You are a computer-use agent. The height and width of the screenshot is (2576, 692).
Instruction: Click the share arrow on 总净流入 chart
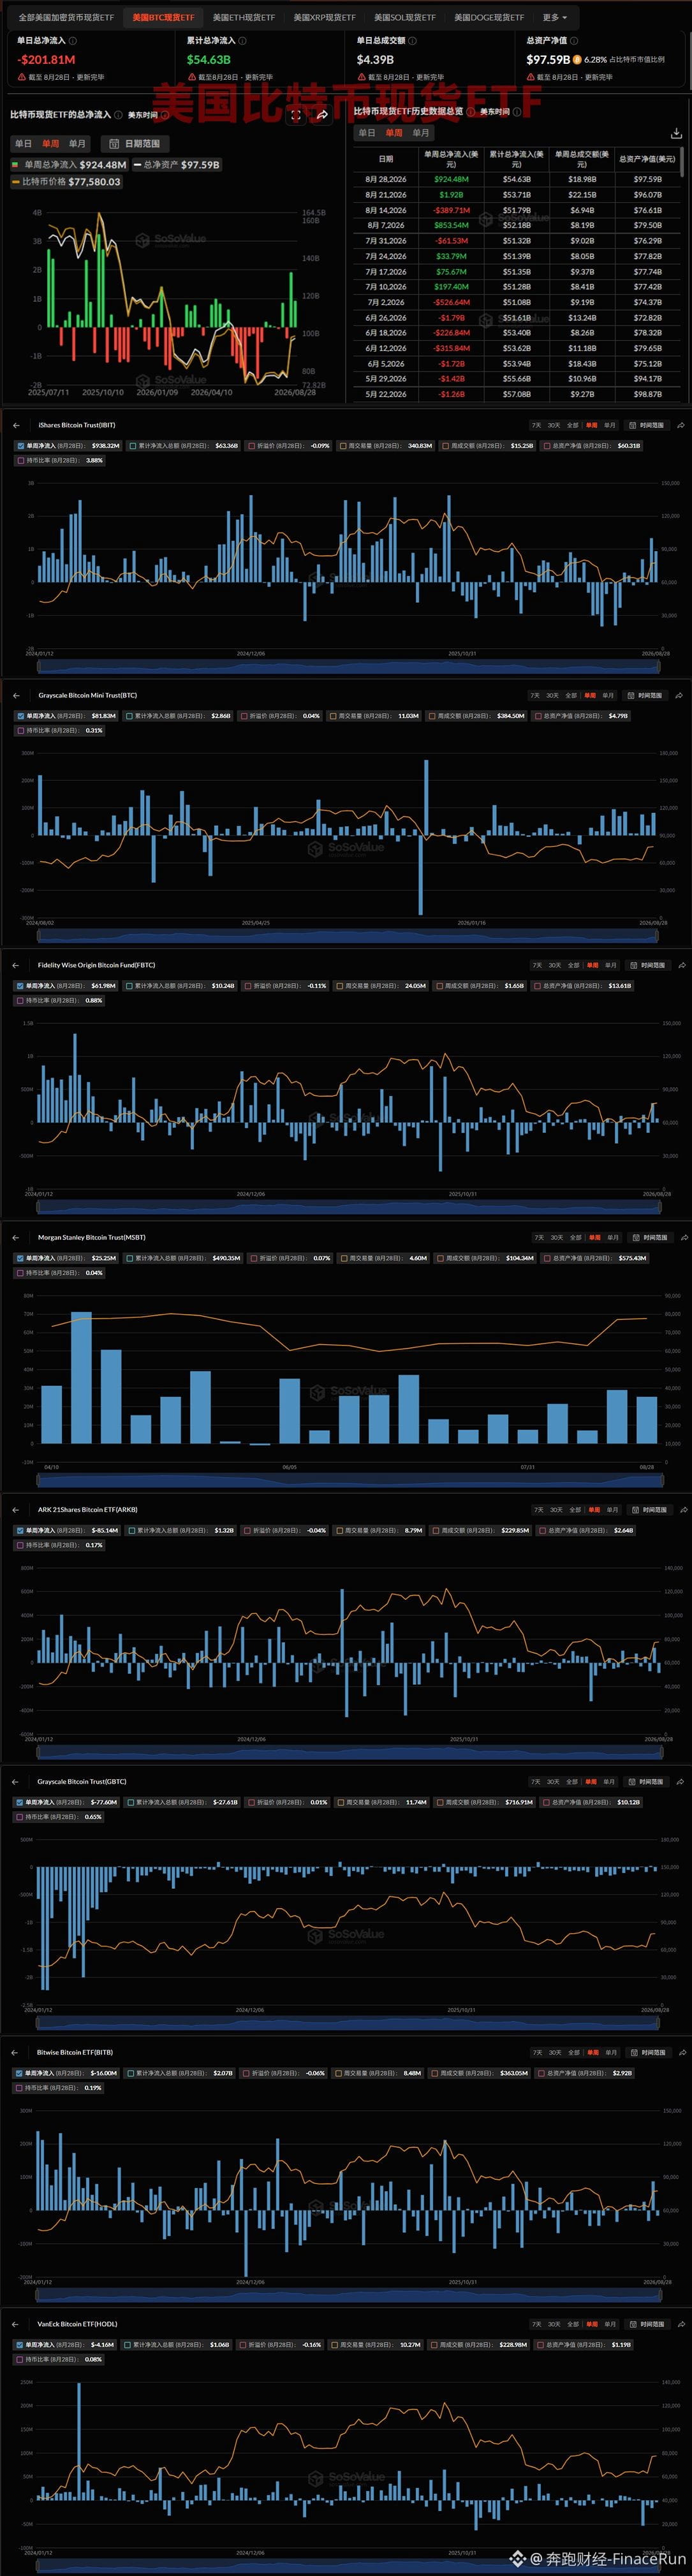click(322, 115)
